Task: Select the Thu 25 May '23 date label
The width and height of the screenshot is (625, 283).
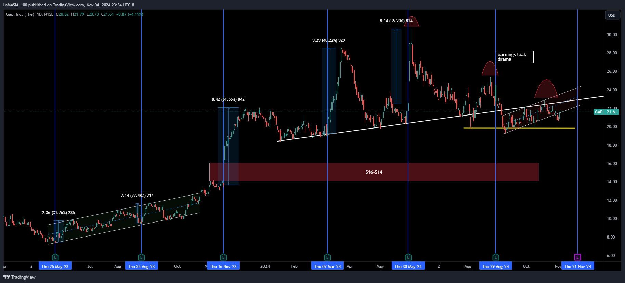Action: click(55, 266)
